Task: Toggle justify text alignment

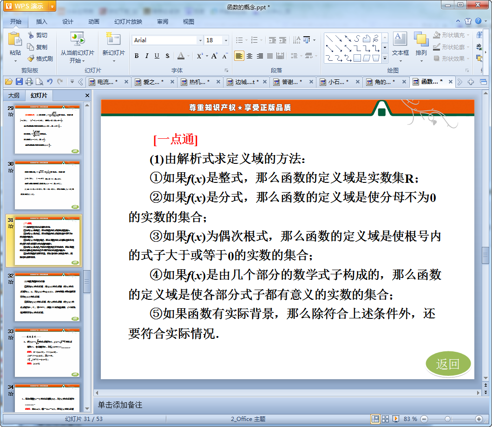Action: tap(270, 56)
